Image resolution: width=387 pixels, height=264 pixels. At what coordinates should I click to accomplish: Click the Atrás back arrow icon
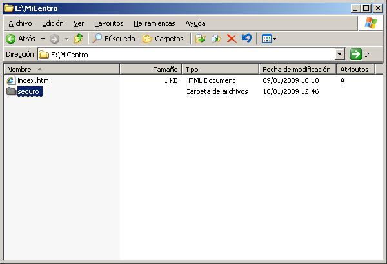point(11,39)
